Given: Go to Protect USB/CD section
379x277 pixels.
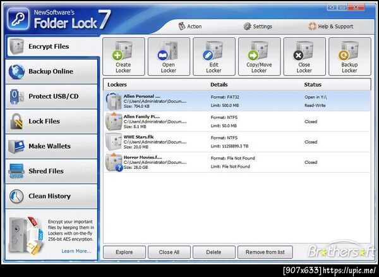Looking at the screenshot, I should 51,96.
